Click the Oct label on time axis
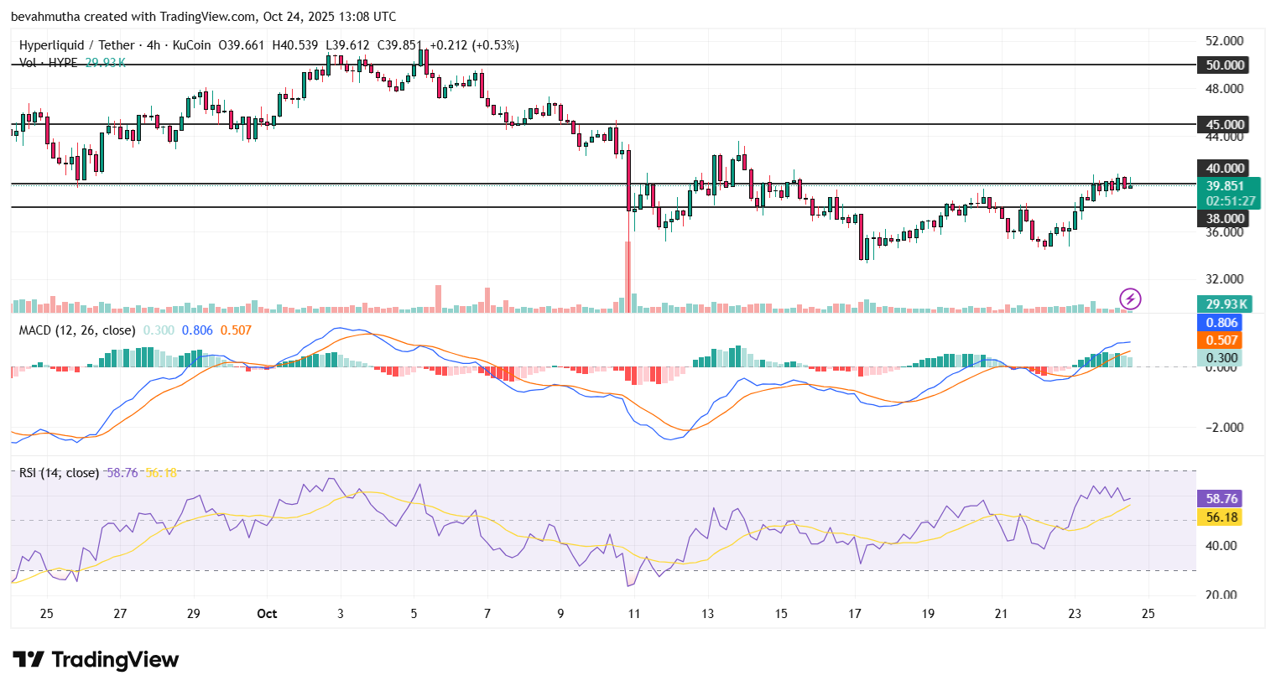Screen dimensions: 1276x691 [267, 614]
